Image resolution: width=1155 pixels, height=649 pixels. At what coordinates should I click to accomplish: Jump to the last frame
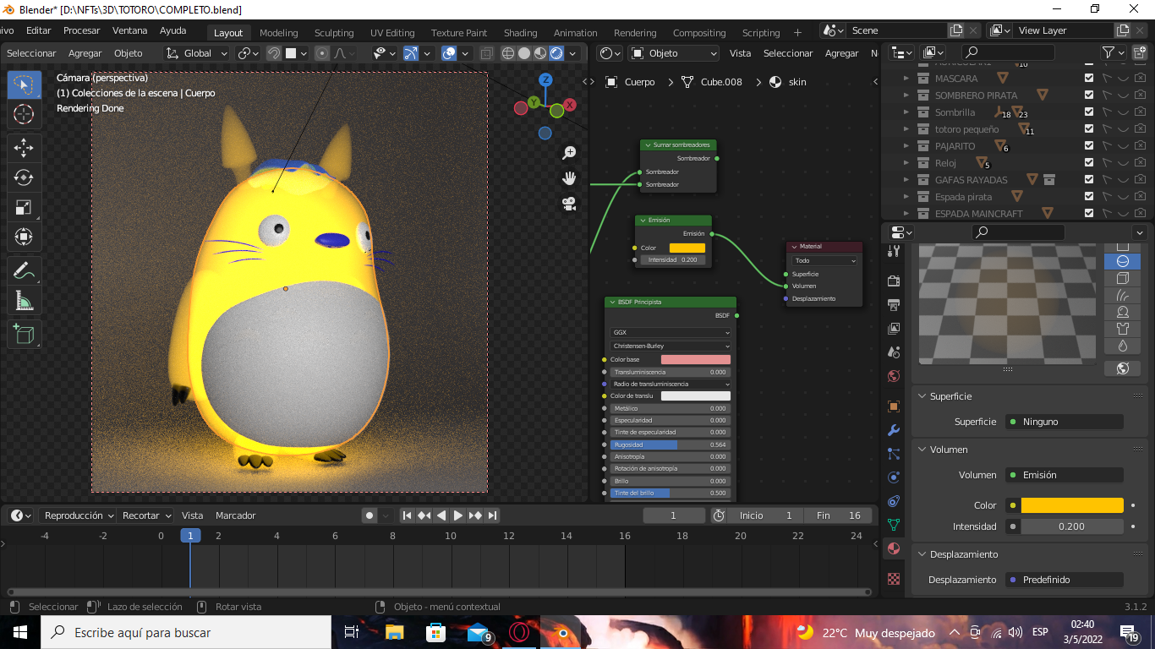pyautogui.click(x=492, y=515)
